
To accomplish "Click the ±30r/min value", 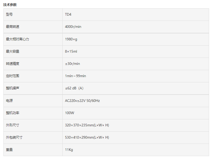I will pyautogui.click(x=72, y=64).
